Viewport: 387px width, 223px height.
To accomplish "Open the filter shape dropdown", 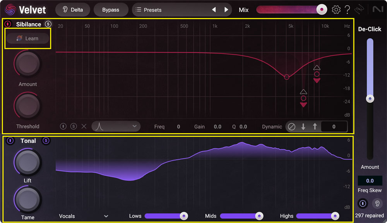I will point(116,126).
